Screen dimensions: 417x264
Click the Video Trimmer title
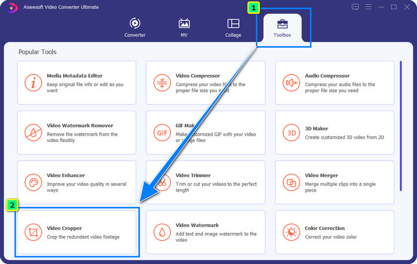click(x=193, y=175)
